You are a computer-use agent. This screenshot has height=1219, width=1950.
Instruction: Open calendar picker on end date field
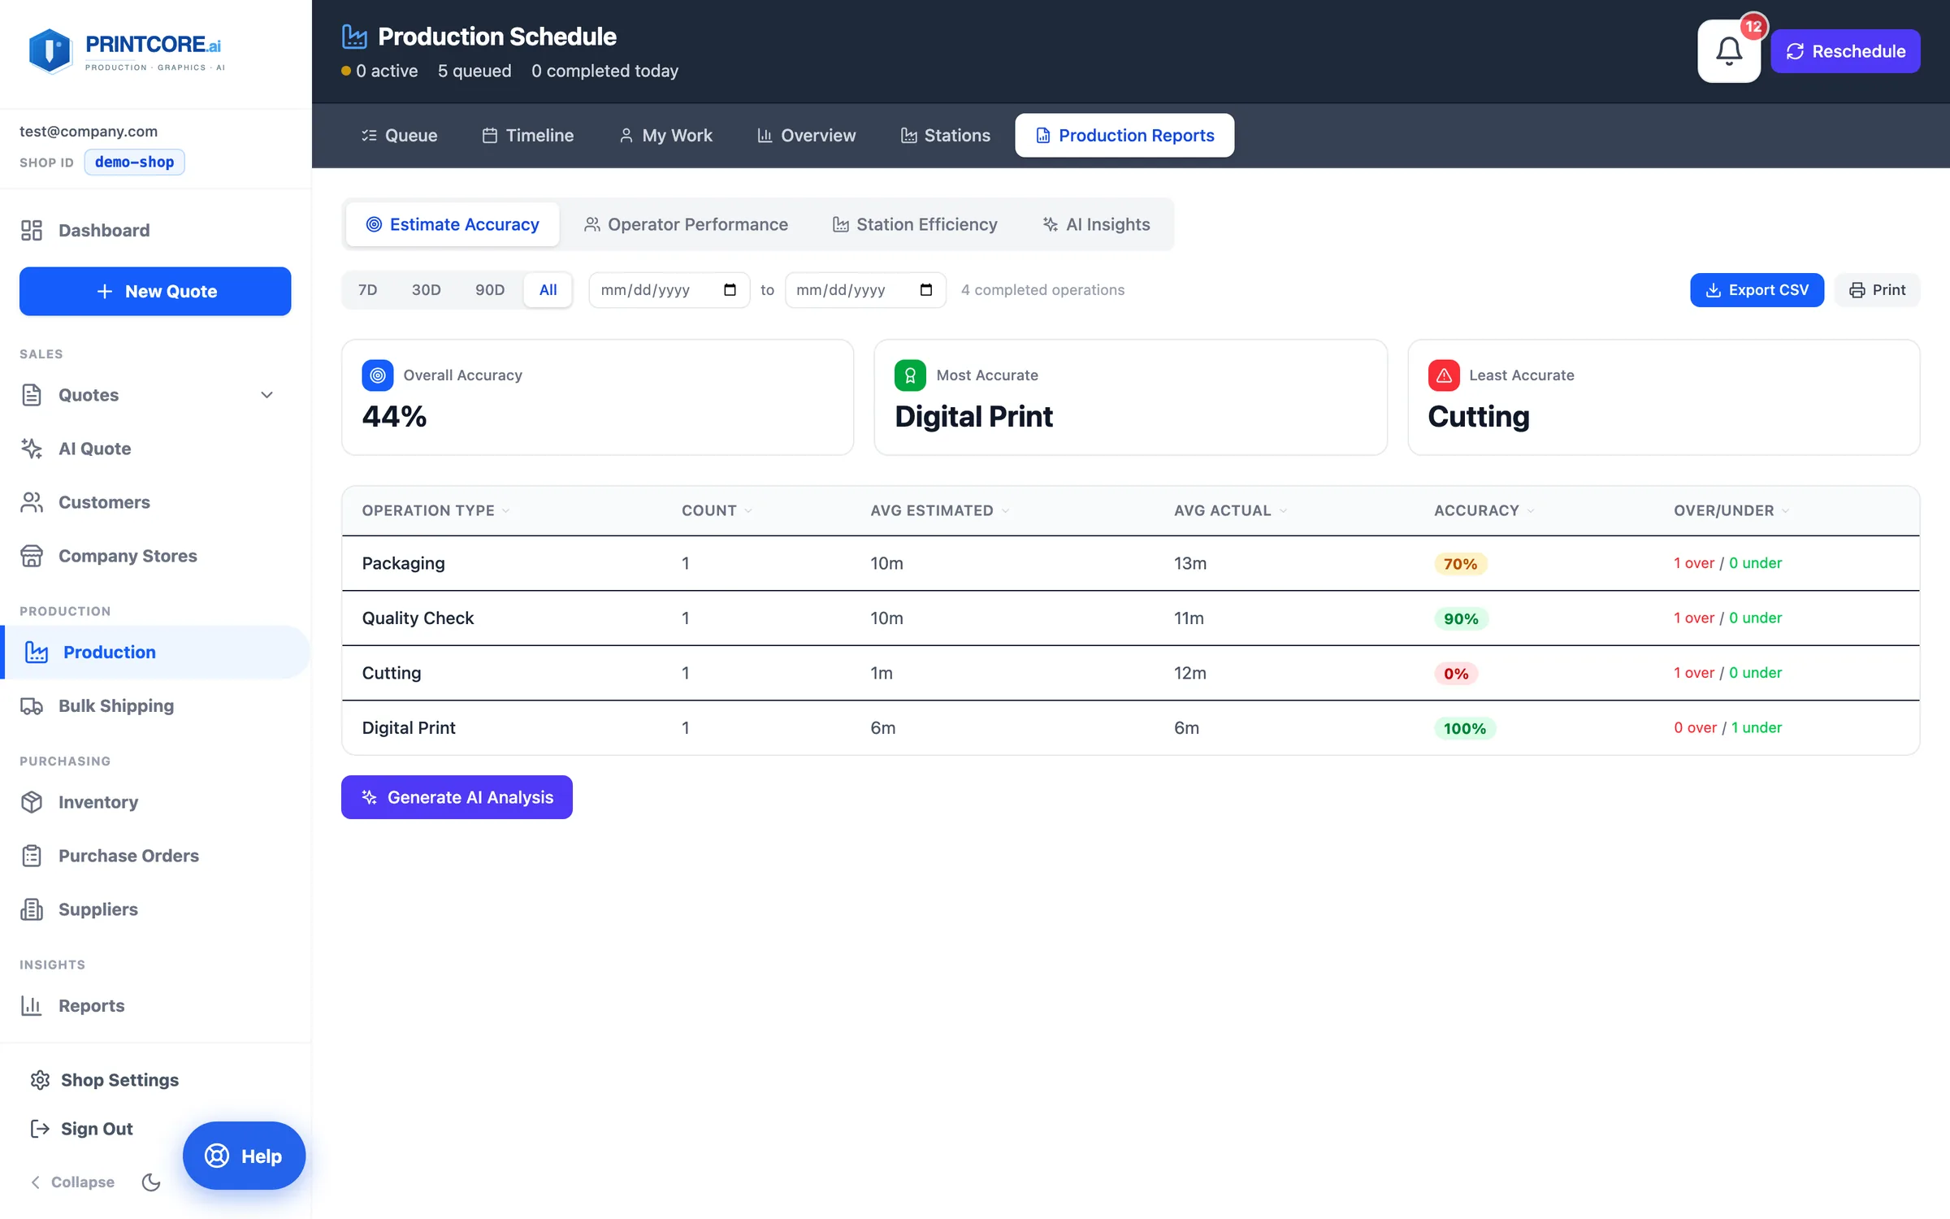925,290
